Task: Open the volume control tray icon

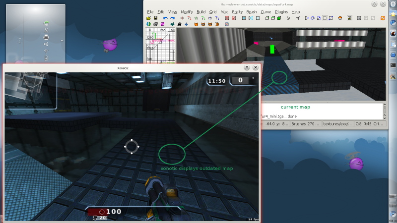Action: [46, 44]
